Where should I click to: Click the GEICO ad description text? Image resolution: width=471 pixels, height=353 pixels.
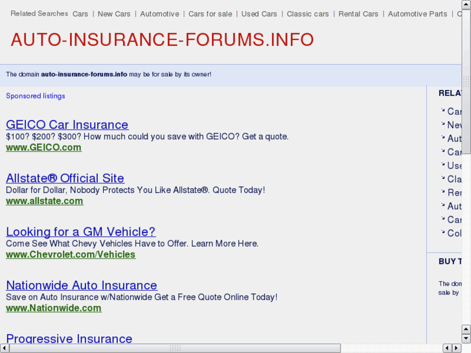147,137
